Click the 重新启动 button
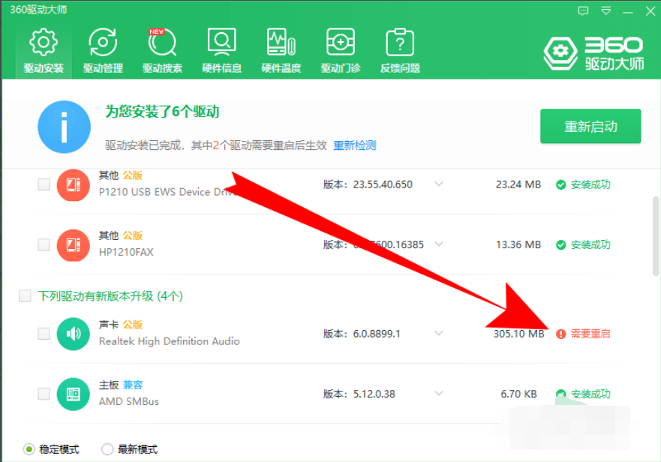This screenshot has width=661, height=462. click(590, 126)
